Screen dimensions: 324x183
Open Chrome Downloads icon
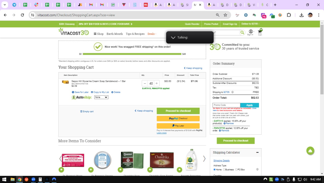point(301,15)
